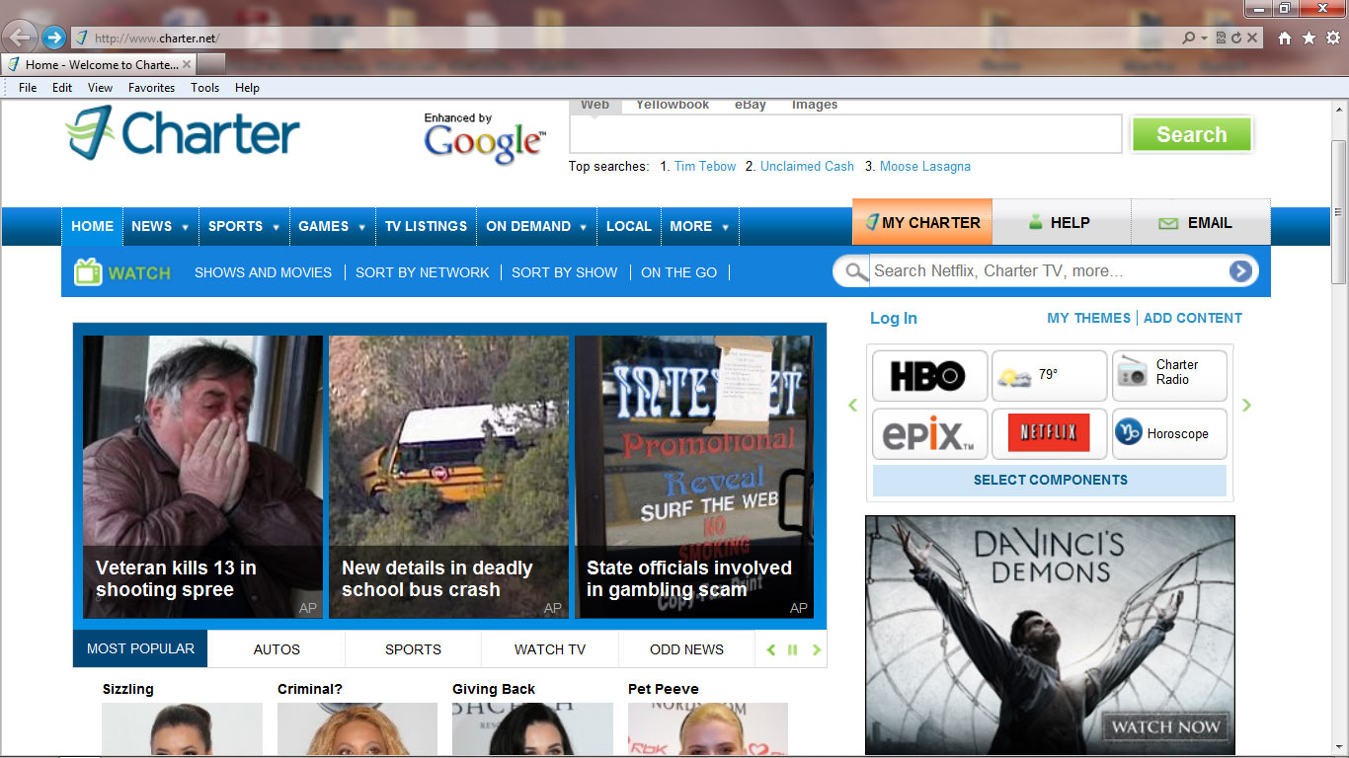The height and width of the screenshot is (758, 1349).
Task: Switch to the Yellowbook search tab
Action: pos(673,105)
